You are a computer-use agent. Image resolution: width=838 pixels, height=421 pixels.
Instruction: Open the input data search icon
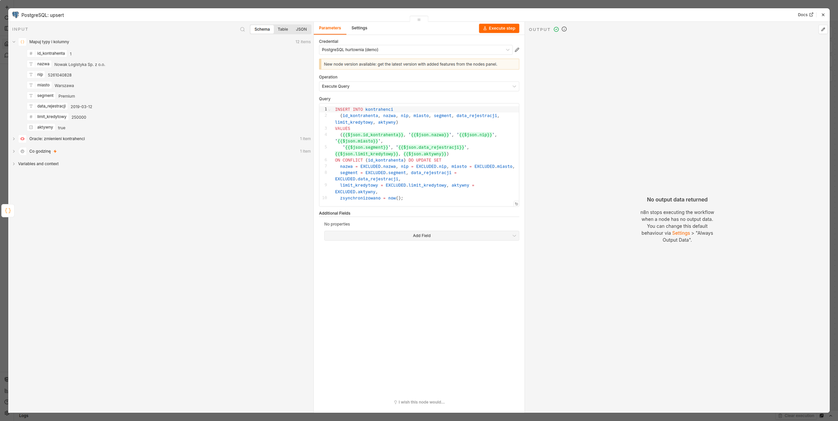[243, 29]
